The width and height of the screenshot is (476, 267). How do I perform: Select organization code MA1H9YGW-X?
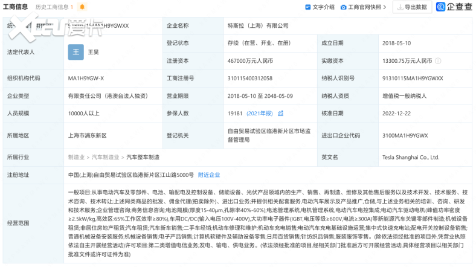click(86, 79)
